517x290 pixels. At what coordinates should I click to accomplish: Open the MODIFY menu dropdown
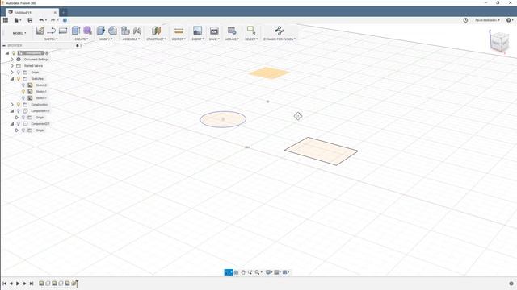coord(106,39)
